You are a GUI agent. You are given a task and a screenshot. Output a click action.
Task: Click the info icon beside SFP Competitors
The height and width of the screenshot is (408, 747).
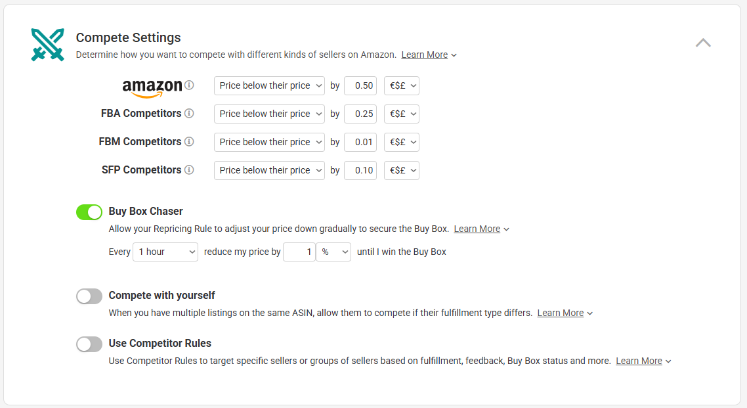[x=189, y=170]
